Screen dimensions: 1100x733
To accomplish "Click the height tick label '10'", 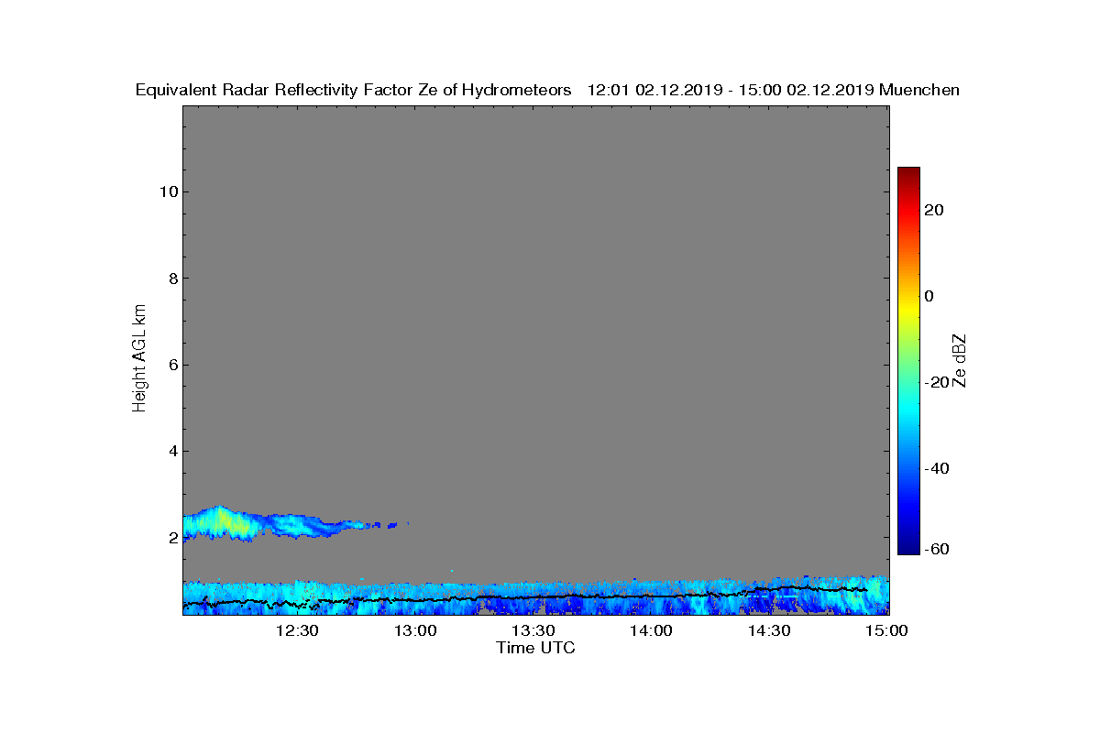I will [167, 191].
